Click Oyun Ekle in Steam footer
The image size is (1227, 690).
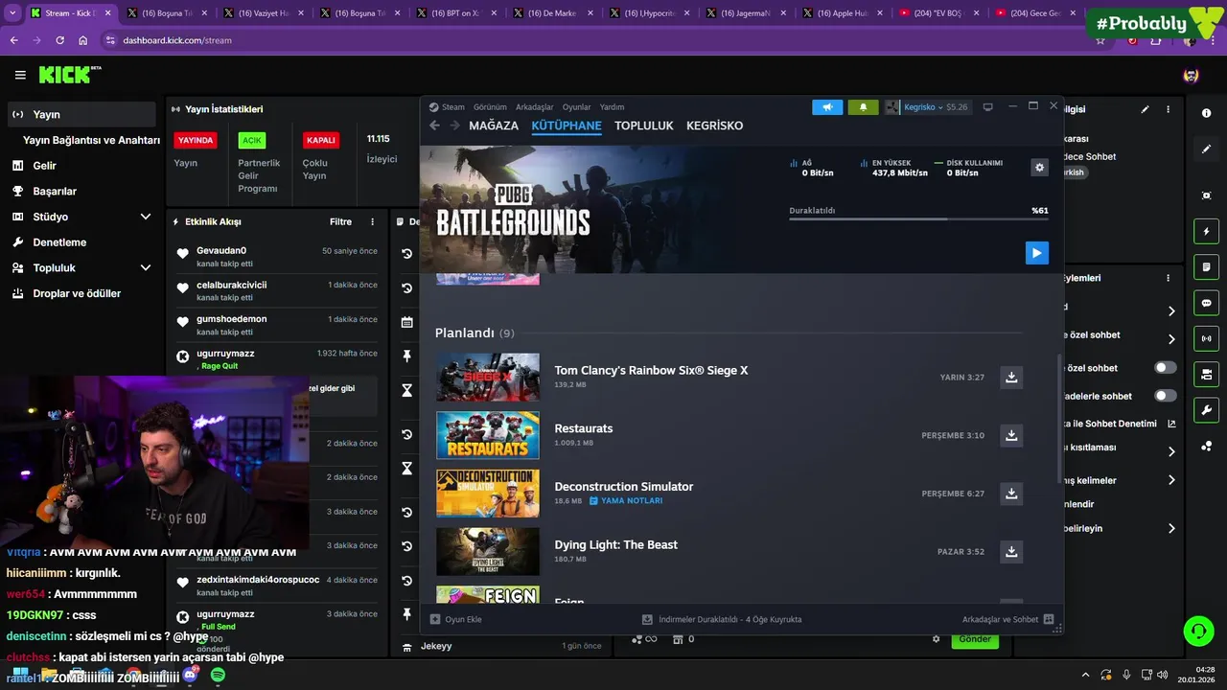(455, 619)
